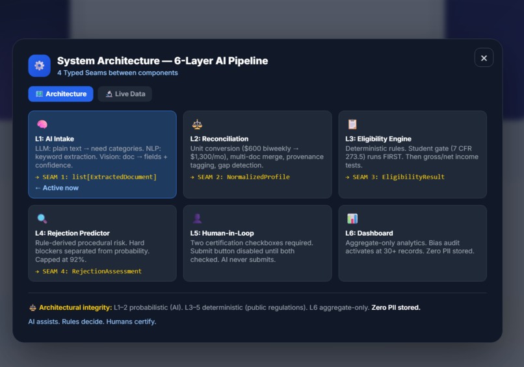Click the clipboard icon on L3 card
The width and height of the screenshot is (524, 367).
pyautogui.click(x=352, y=124)
